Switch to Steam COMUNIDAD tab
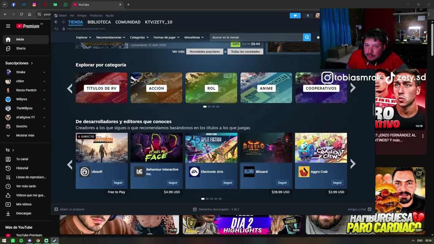Viewport: 434px width, 244px height. (x=128, y=22)
